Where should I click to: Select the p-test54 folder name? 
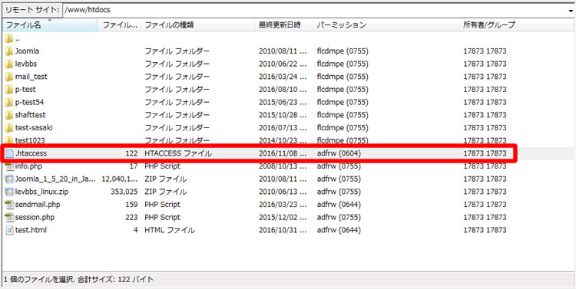(x=29, y=102)
